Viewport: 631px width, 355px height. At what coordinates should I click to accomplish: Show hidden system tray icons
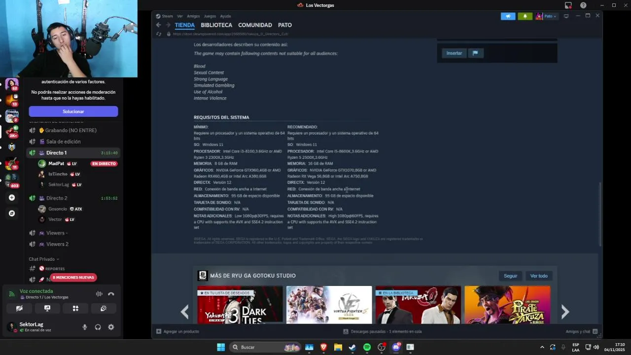click(x=542, y=347)
